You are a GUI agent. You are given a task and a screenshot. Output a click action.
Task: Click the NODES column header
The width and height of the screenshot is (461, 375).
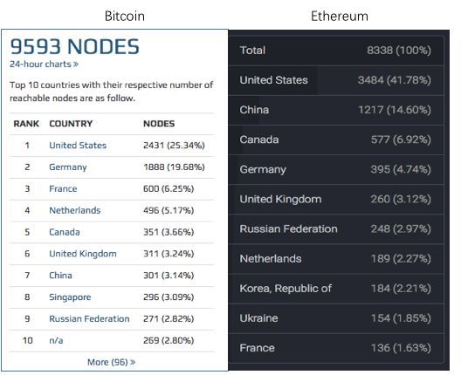tap(159, 124)
